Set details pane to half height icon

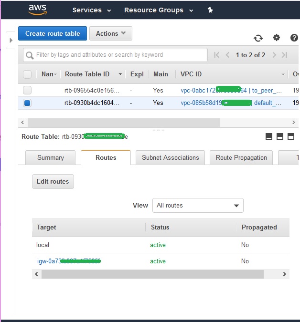click(x=280, y=136)
